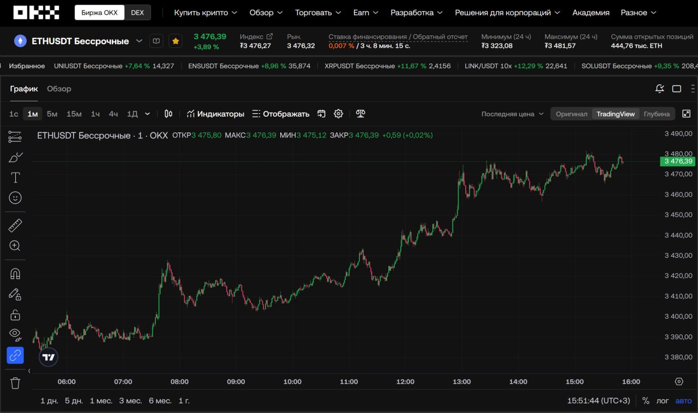
Task: Expand Решения для корпораций menu
Action: 508,13
